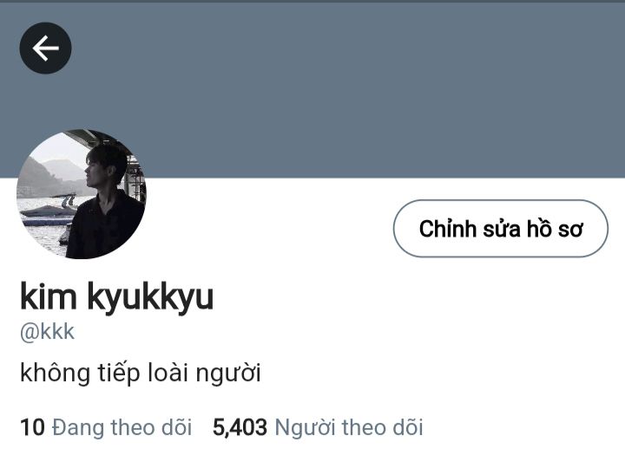Select the display name kim kyukkyu

click(x=117, y=296)
